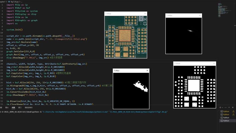The width and height of the screenshot is (236, 133).
Task: Switch to the 终端 panel tab
Action: [x=13, y=107]
